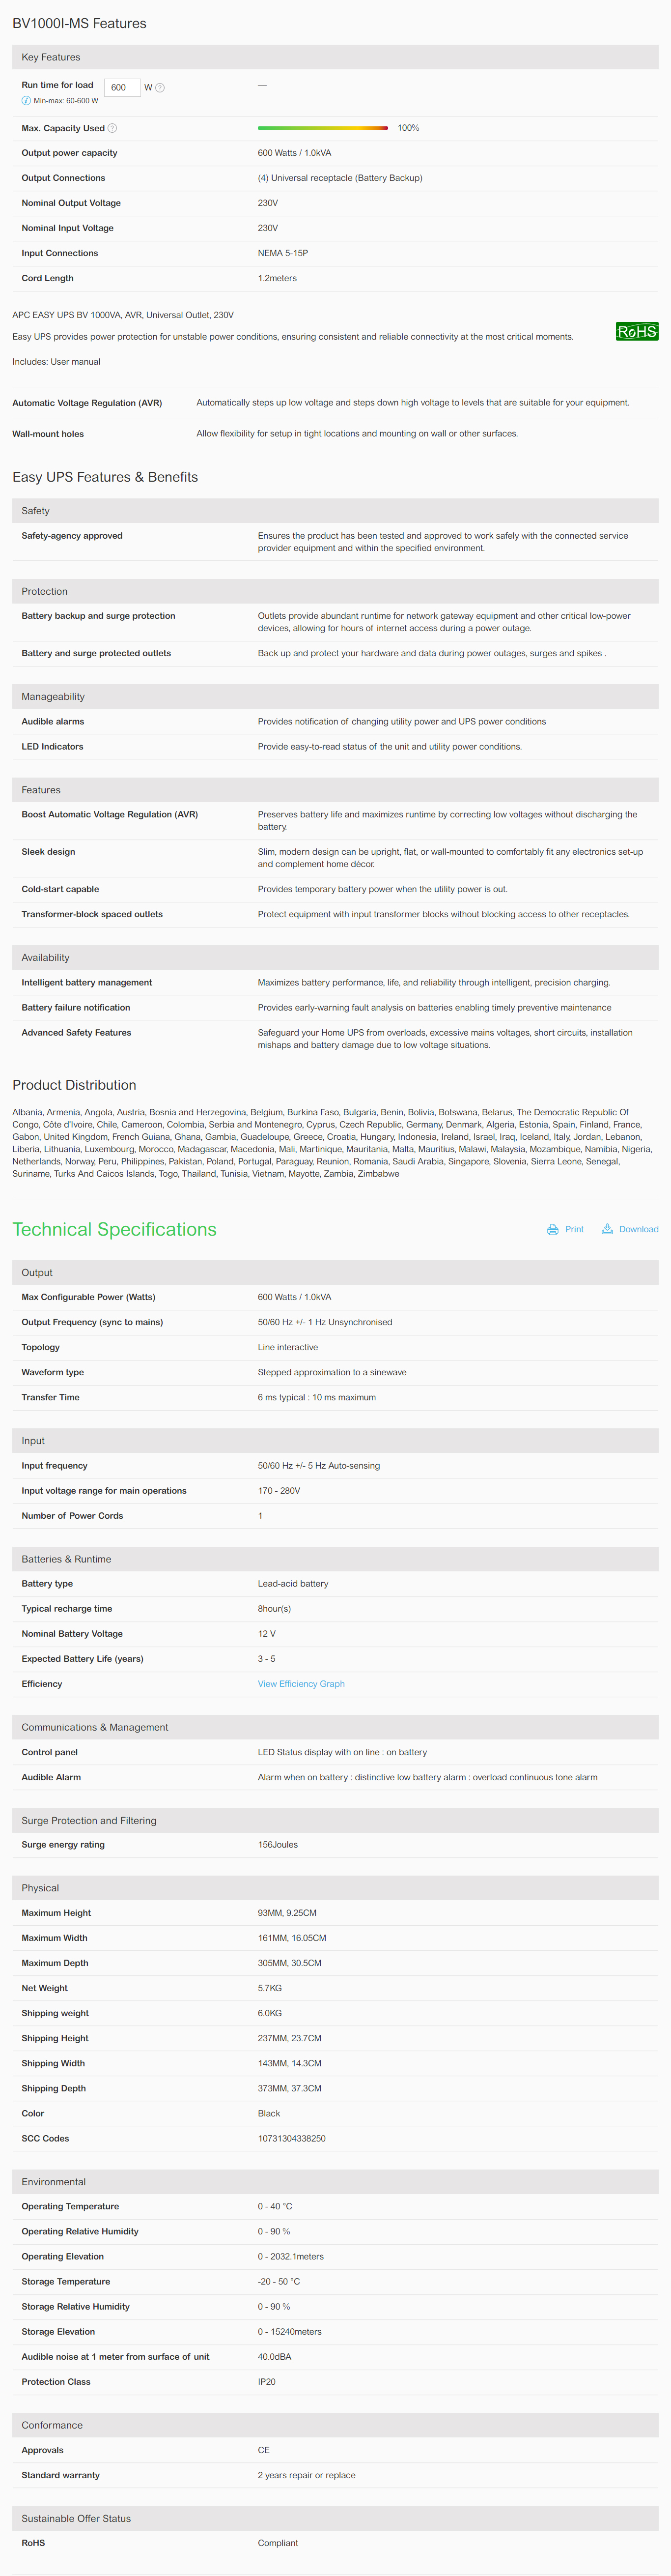Click the Max. Capacity Used help icon
This screenshot has width=671, height=2576.
112,128
